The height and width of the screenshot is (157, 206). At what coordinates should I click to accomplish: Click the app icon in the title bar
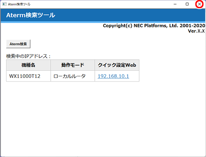point(5,4)
